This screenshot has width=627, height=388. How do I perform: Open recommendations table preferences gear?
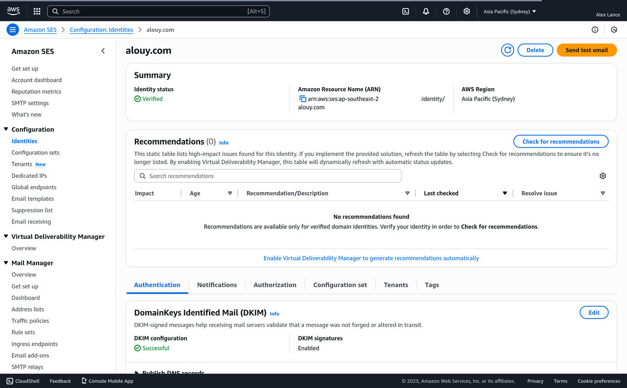tap(602, 176)
